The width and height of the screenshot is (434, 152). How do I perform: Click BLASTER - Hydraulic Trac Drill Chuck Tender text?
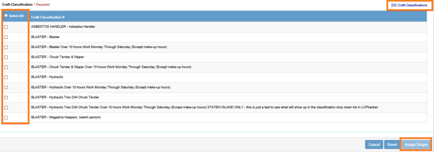tap(65, 97)
